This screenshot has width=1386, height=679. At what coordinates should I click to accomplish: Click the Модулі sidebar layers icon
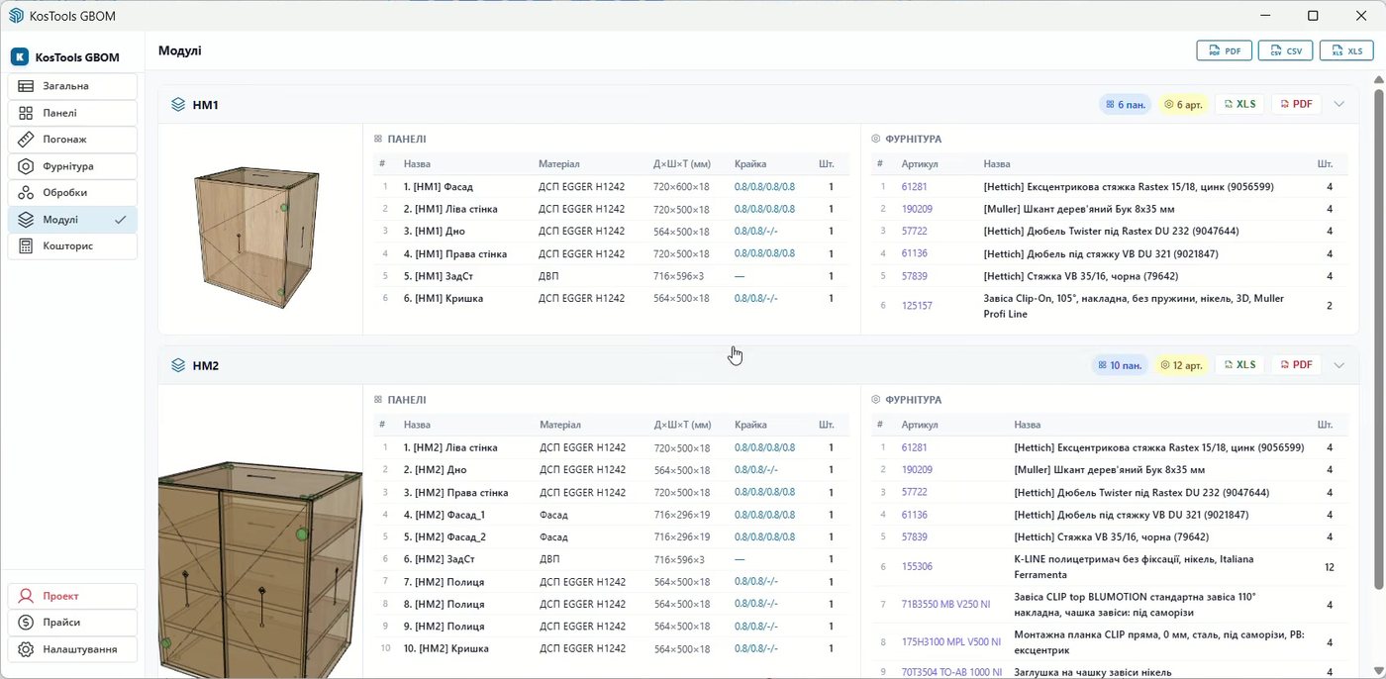pyautogui.click(x=26, y=220)
